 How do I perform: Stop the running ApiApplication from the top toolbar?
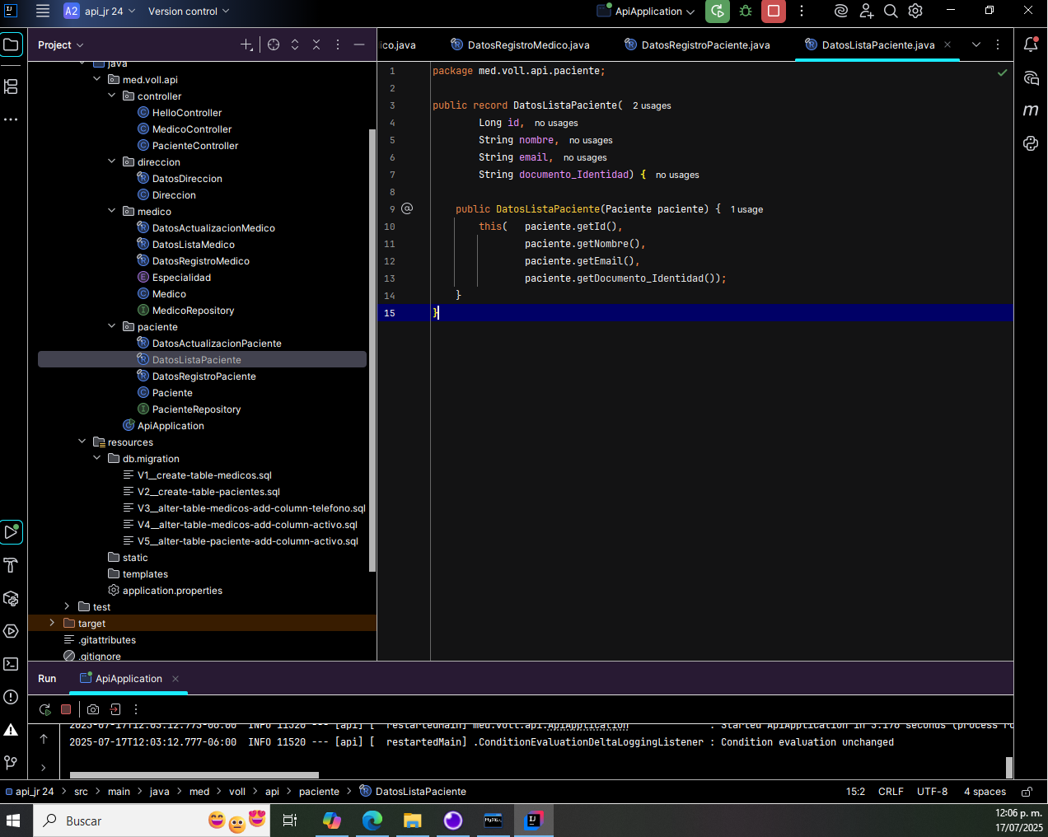coord(773,11)
